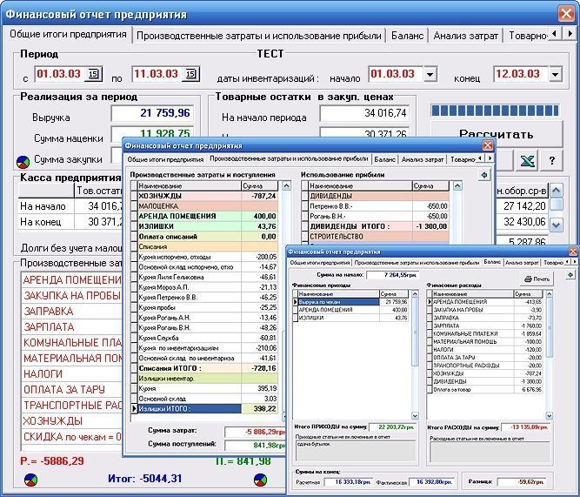Click Итого РАСХОДЫ value -13 135,09грн

pos(524,427)
